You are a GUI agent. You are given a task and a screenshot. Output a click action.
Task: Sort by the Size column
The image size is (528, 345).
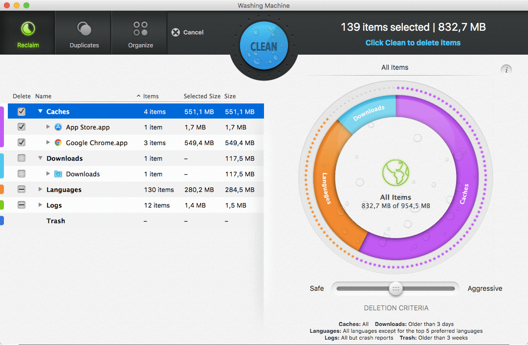tap(230, 96)
